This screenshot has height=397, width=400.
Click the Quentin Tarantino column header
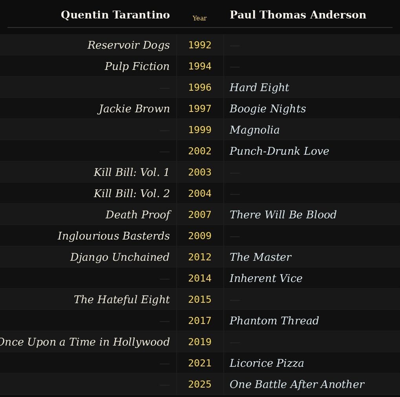pyautogui.click(x=115, y=15)
